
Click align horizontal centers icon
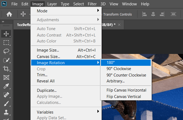click(x=153, y=14)
